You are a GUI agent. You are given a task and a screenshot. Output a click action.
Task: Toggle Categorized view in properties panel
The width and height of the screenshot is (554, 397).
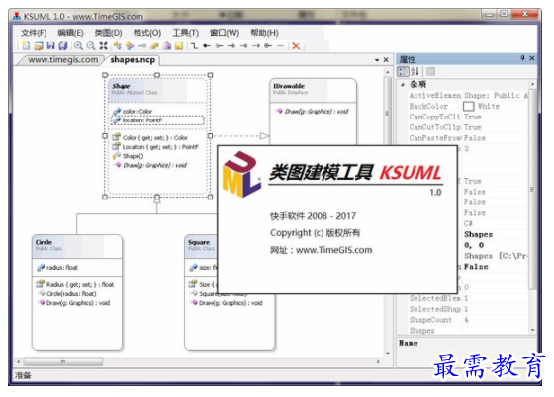(403, 71)
